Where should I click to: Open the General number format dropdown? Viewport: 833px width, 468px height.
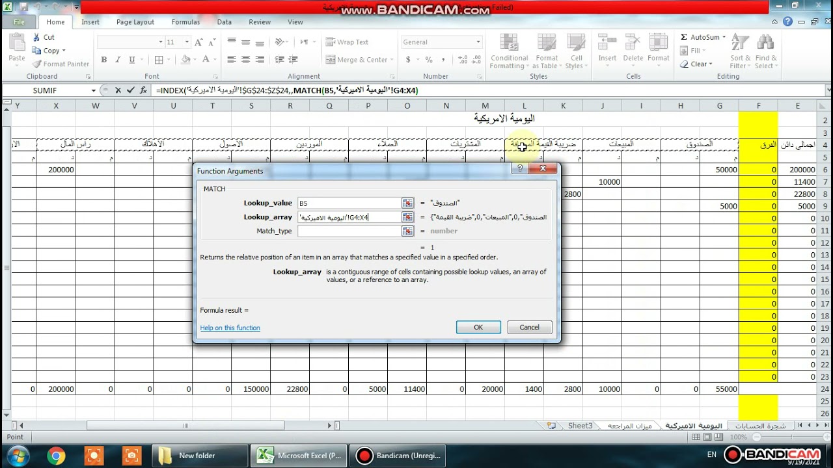(x=478, y=42)
